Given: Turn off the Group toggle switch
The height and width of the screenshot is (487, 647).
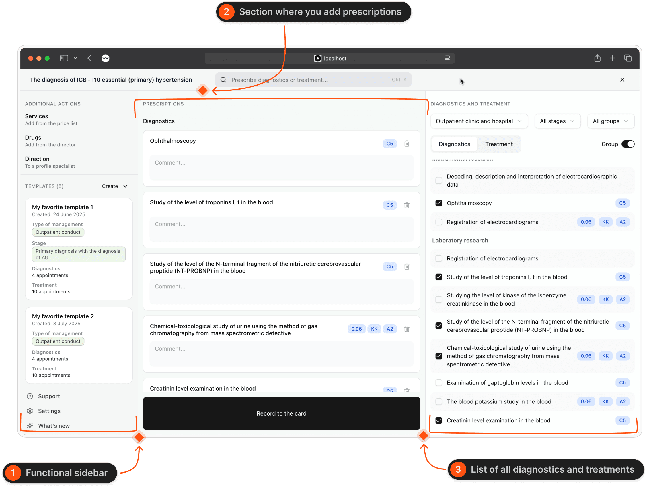Looking at the screenshot, I should [x=628, y=144].
